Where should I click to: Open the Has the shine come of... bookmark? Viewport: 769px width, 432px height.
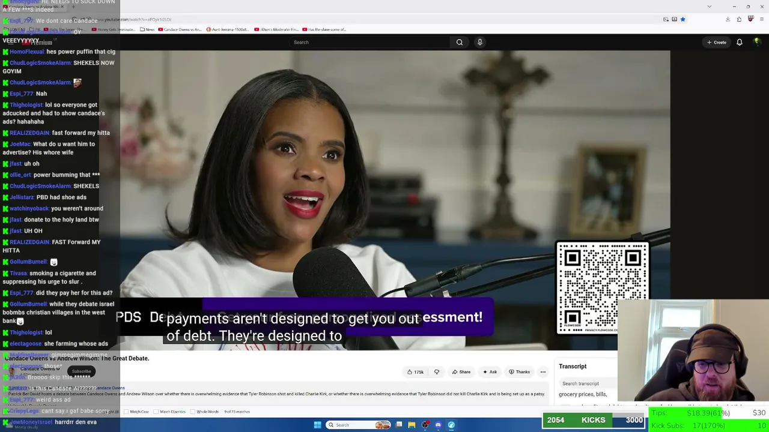coord(324,29)
